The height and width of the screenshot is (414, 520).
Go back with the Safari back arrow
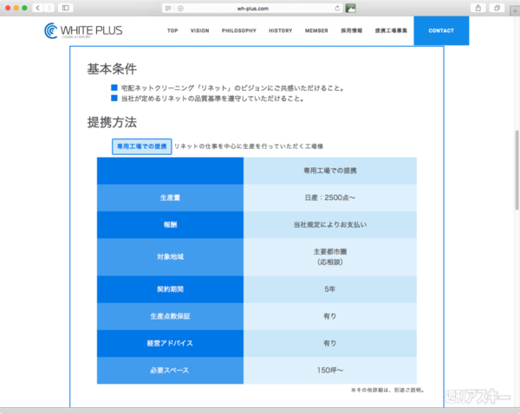[38, 8]
